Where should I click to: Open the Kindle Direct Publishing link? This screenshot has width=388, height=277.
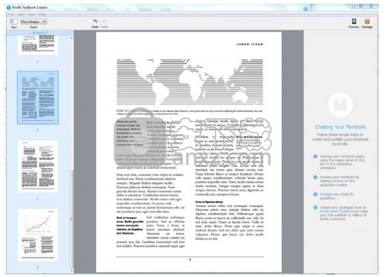tap(337, 211)
